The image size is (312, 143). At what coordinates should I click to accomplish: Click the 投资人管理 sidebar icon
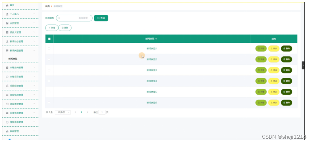click(x=7, y=32)
